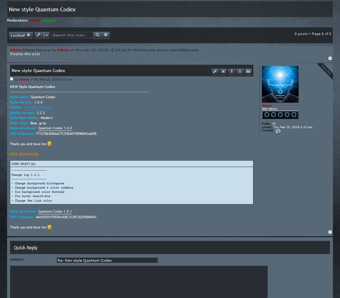
Task: Click the Admin avatar image
Action: point(280,84)
